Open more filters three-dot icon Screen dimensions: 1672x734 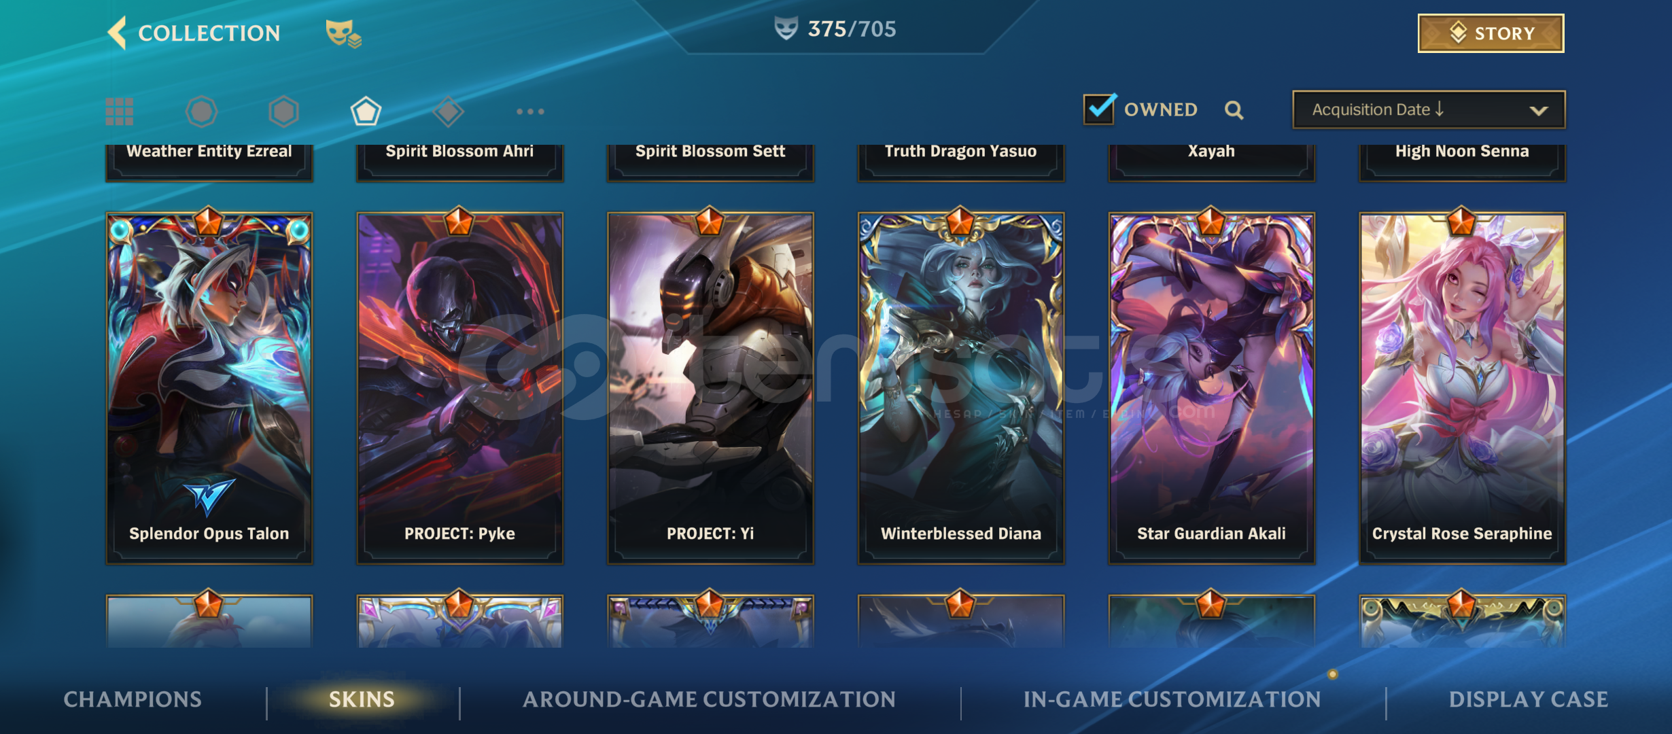tap(530, 111)
